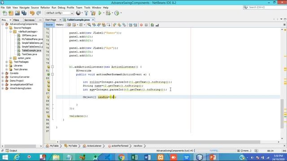Click the running task progress bar
Image resolution: width=287 pixels, height=161 pixels.
[215, 151]
